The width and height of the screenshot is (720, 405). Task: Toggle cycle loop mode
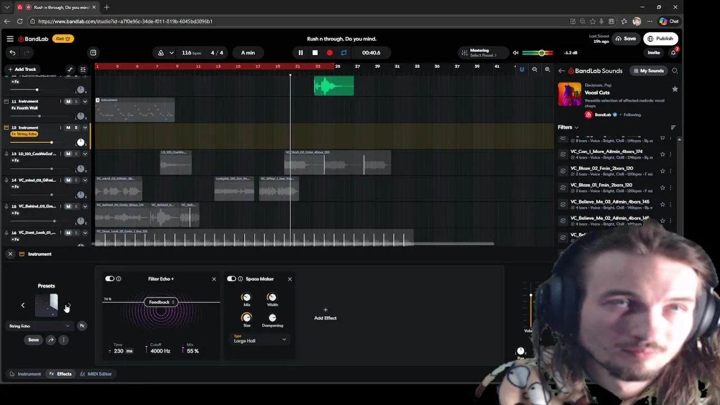coord(344,53)
